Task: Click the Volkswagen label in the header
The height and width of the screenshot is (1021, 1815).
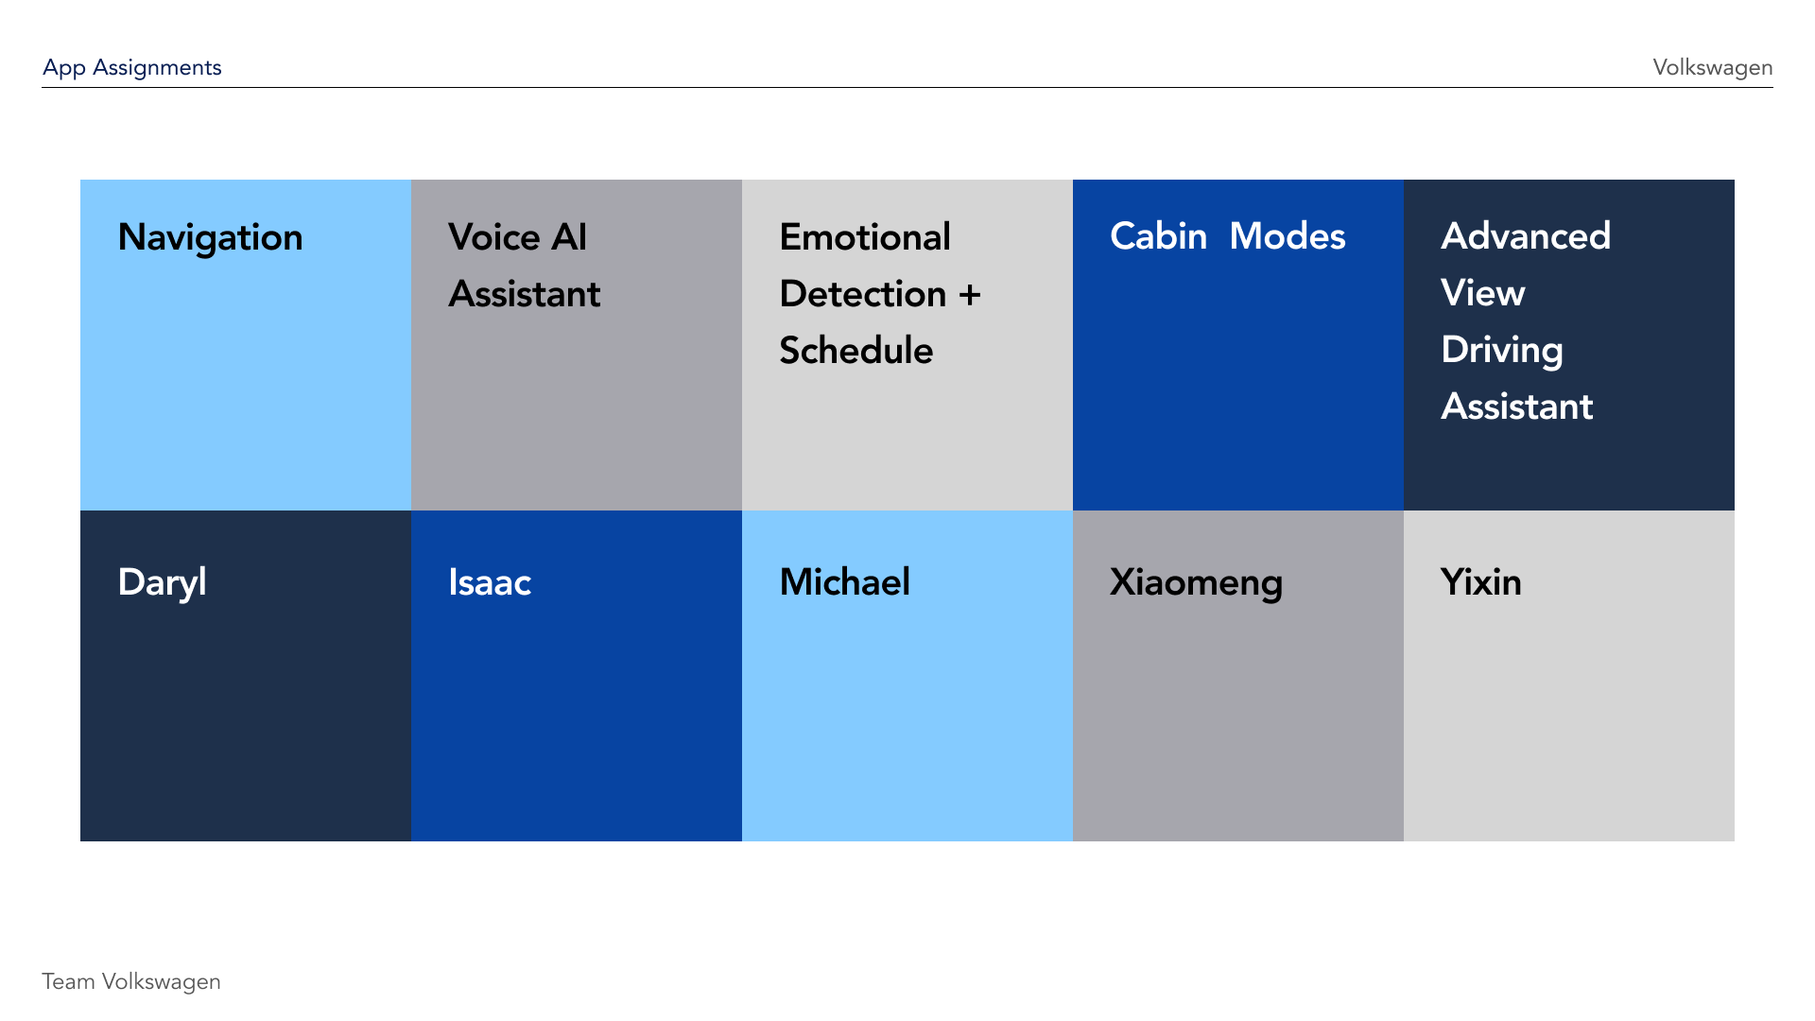Action: point(1712,67)
